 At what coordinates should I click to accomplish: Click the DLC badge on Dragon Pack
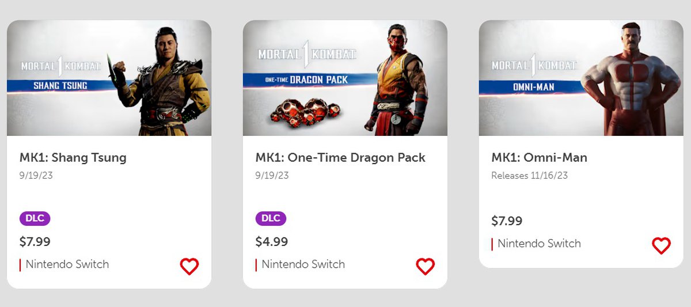tap(271, 218)
